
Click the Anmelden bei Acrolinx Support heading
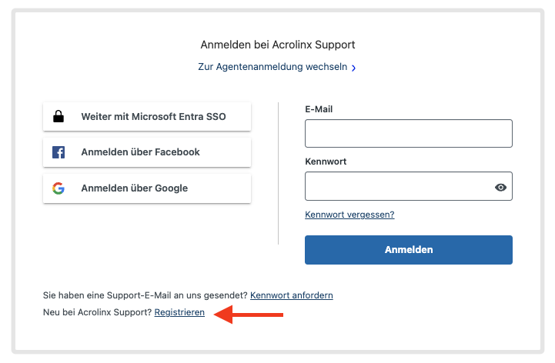click(x=278, y=45)
